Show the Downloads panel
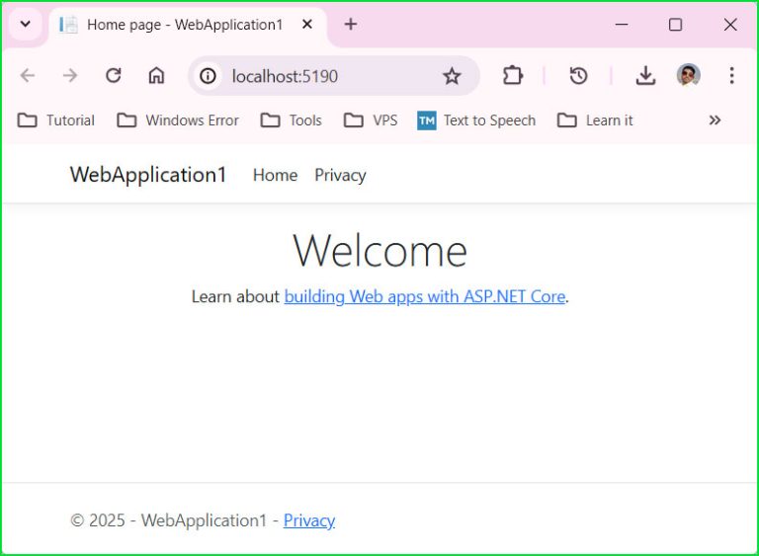The width and height of the screenshot is (759, 556). pos(645,75)
